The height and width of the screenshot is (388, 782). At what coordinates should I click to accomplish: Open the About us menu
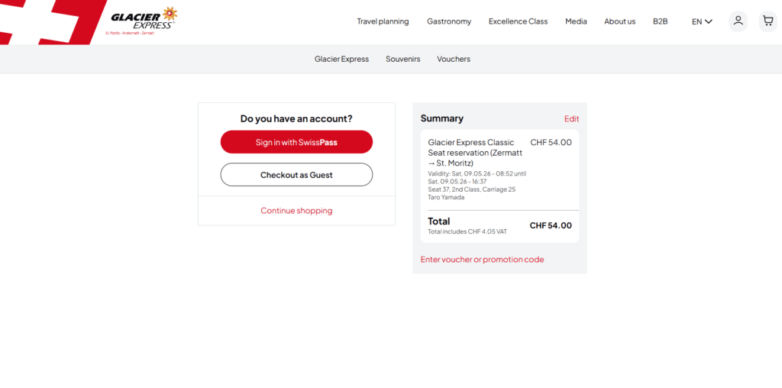coord(619,21)
